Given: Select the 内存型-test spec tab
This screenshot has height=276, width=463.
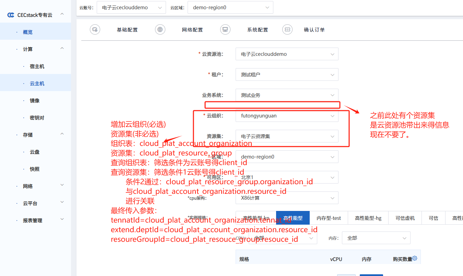Looking at the screenshot, I should (329, 218).
